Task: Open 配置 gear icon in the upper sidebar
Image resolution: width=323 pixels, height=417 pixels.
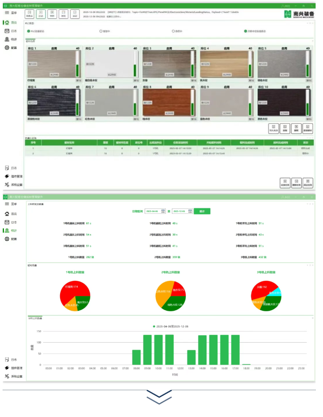Action: [7, 48]
